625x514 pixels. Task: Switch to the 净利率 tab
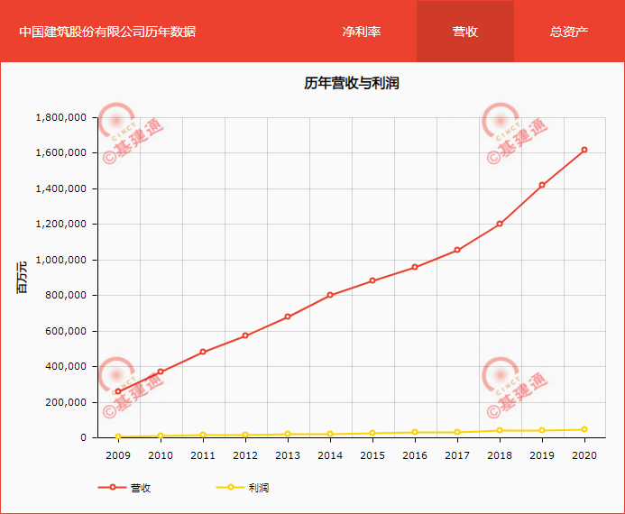(362, 32)
